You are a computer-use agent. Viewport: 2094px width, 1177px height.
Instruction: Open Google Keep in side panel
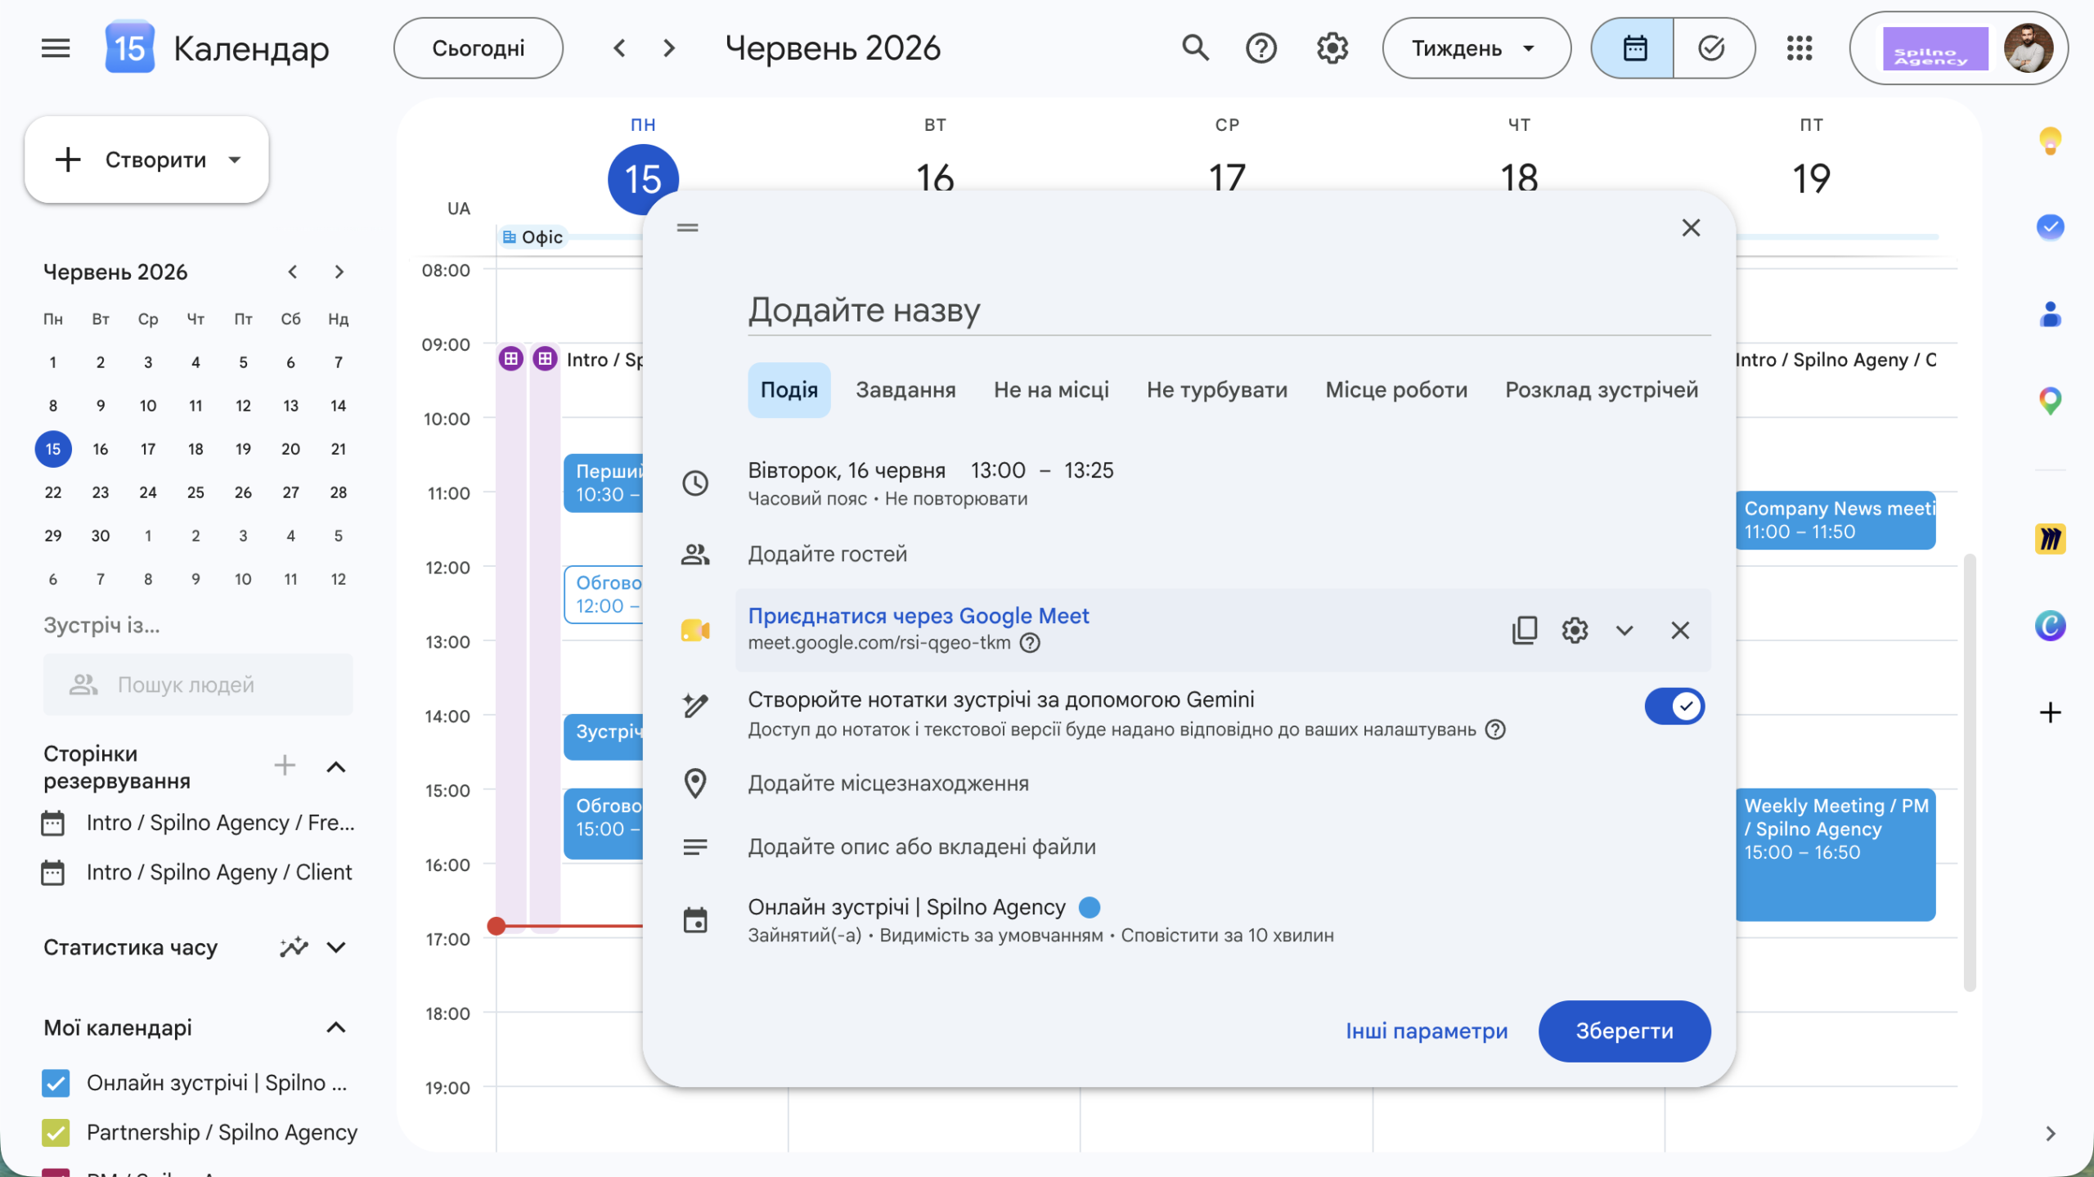click(x=2050, y=141)
